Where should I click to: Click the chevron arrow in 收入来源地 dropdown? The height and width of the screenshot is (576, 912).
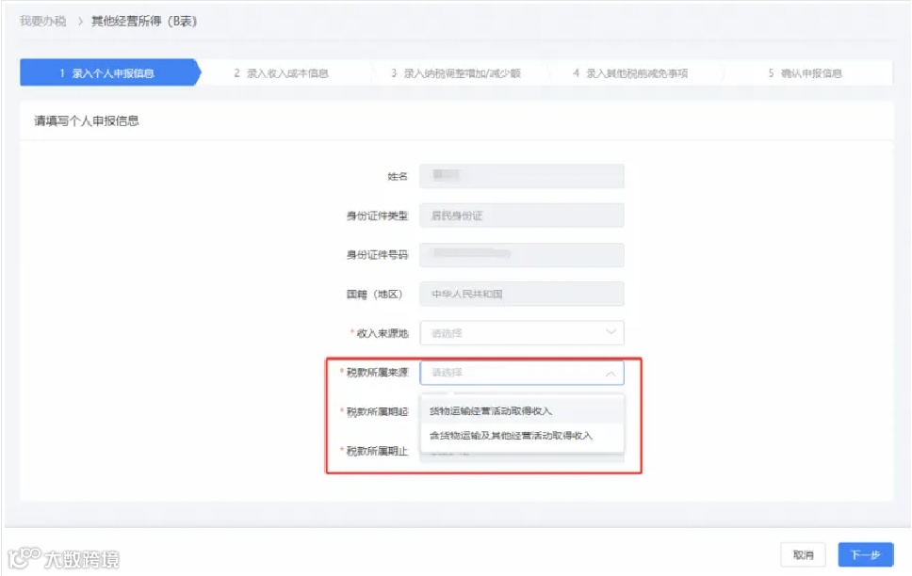pyautogui.click(x=611, y=332)
